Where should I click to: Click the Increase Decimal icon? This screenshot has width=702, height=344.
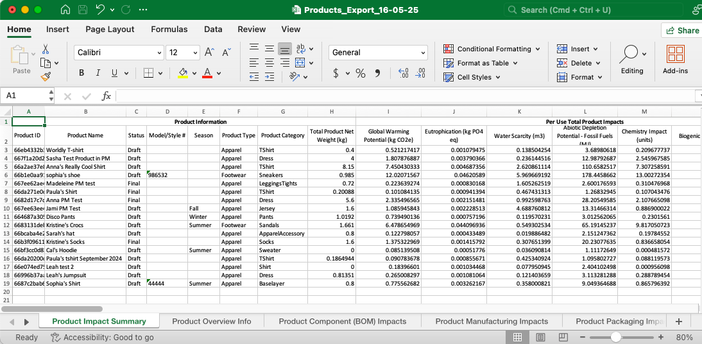[403, 73]
